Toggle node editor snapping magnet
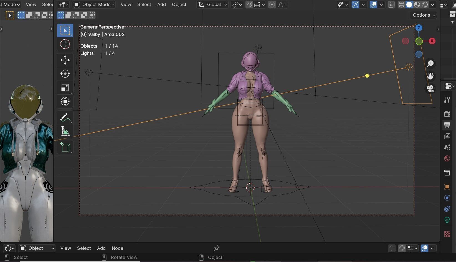Image resolution: width=456 pixels, height=262 pixels. [x=402, y=248]
